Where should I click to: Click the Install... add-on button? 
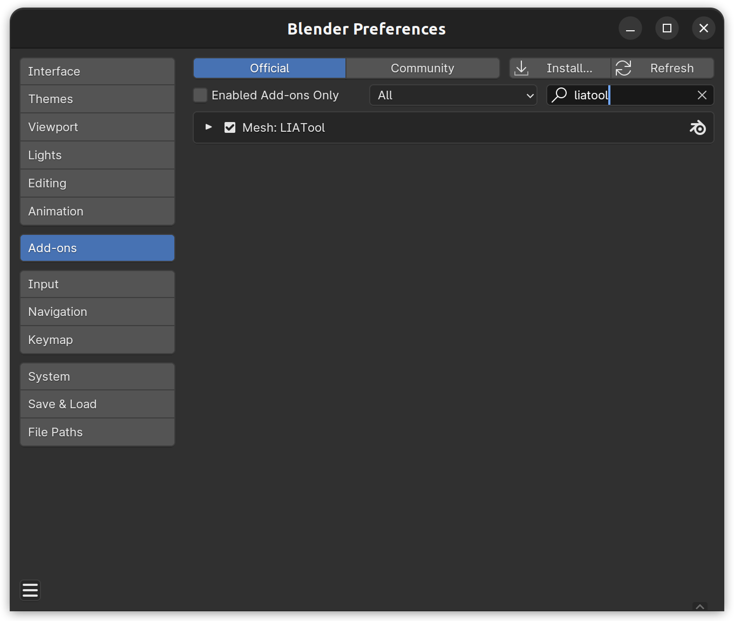560,68
